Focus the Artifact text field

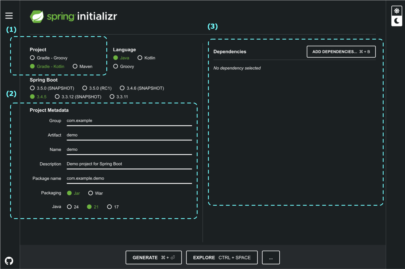coord(129,135)
